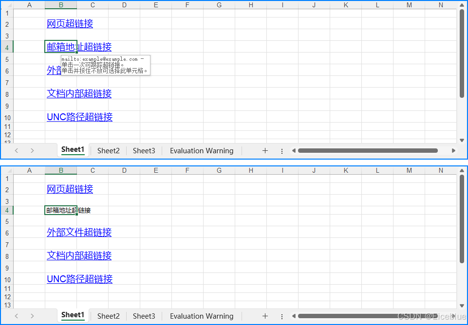
Task: Go to previous sheet arrow, bottom spreadsheet
Action: [x=17, y=316]
